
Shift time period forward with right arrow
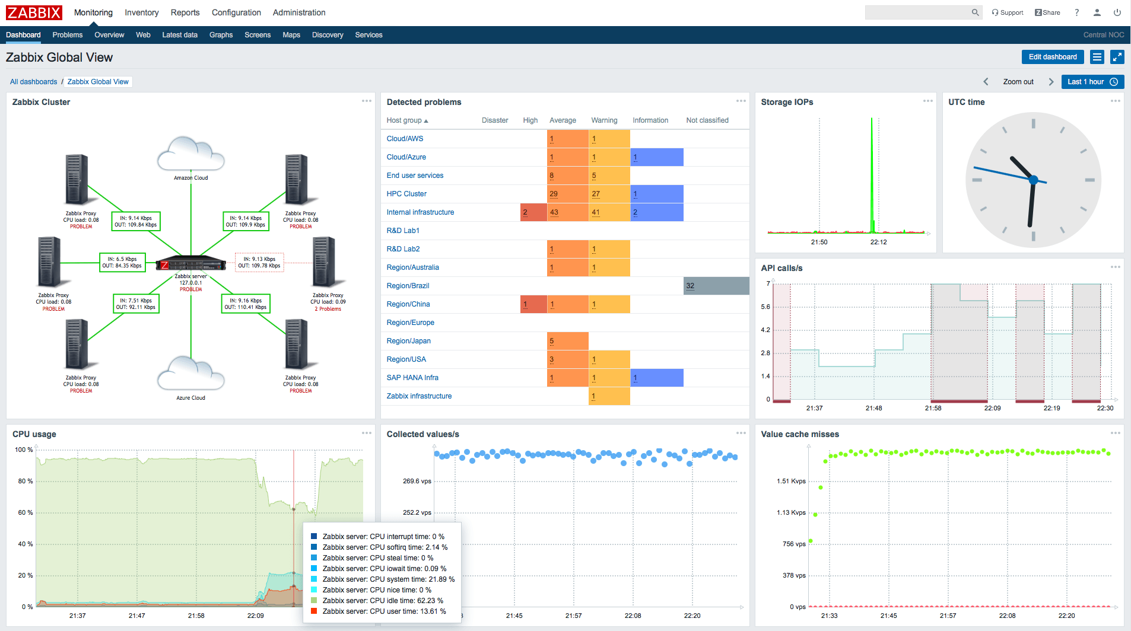(1051, 82)
